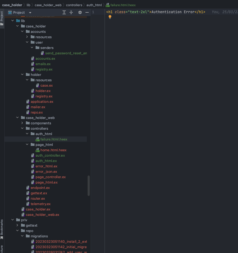Expand the components folder

22,123
